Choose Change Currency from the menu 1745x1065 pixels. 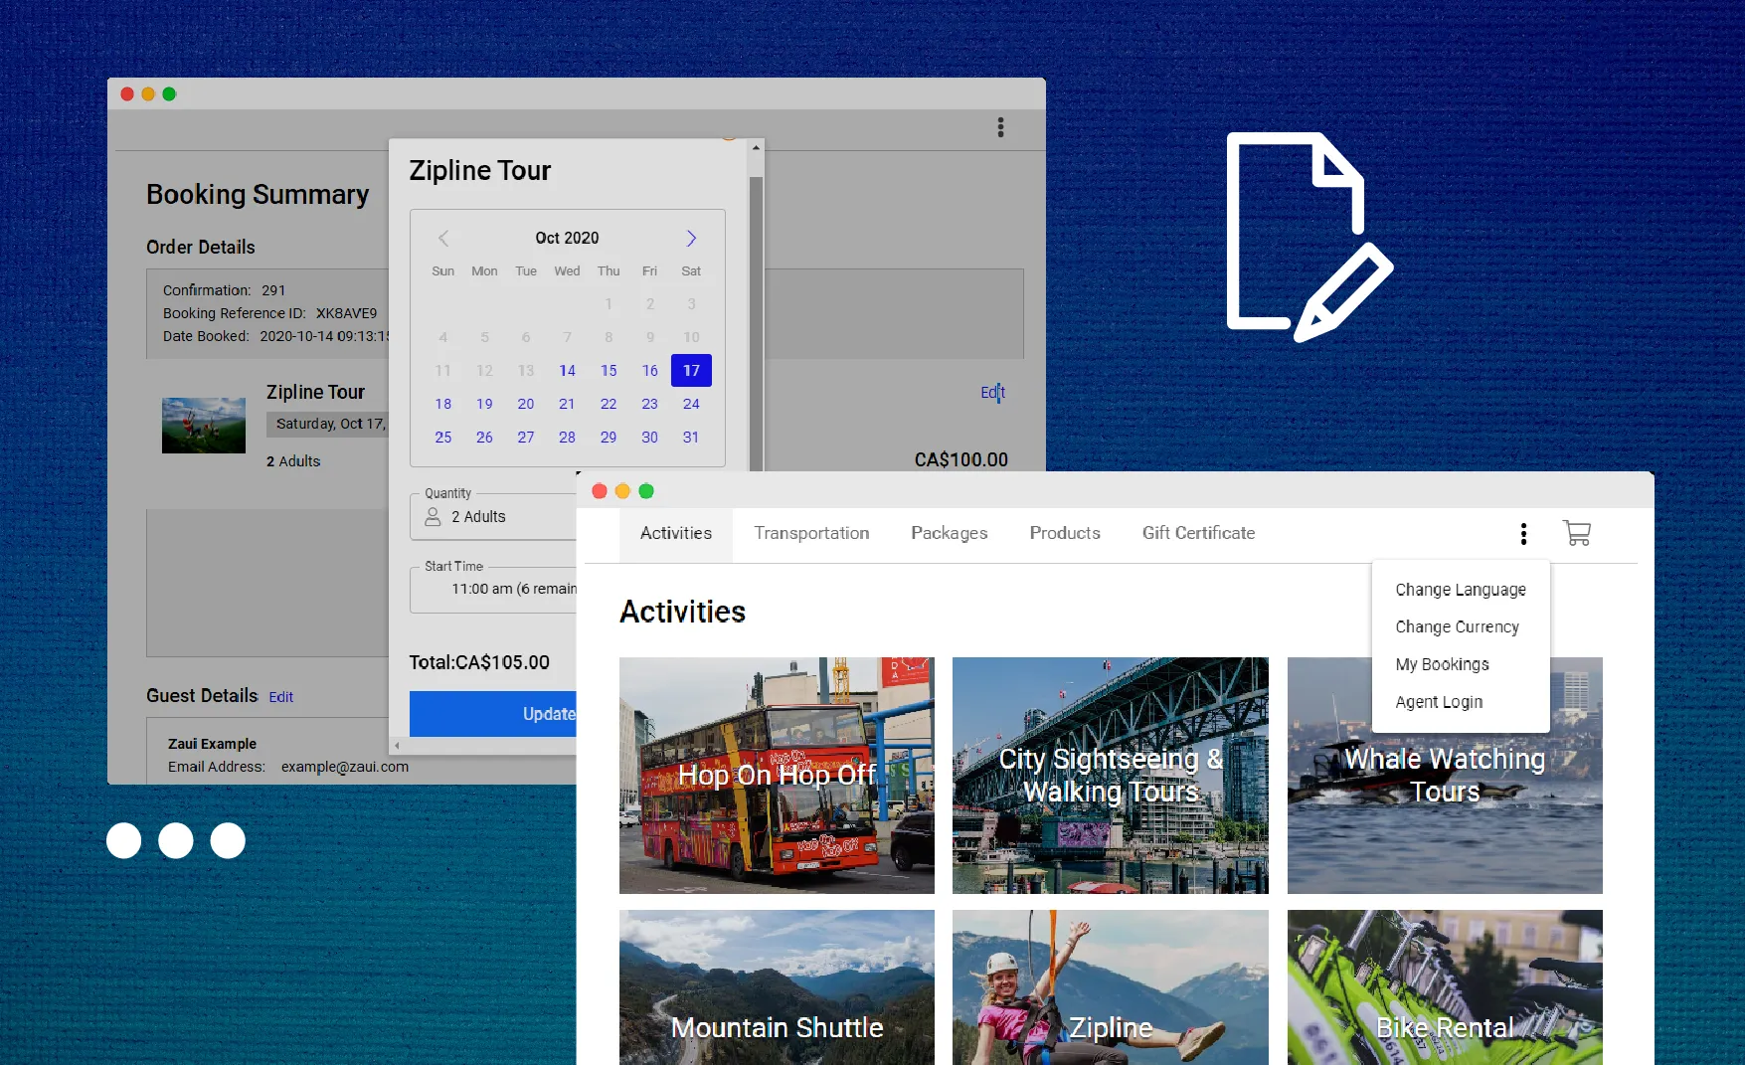point(1457,626)
